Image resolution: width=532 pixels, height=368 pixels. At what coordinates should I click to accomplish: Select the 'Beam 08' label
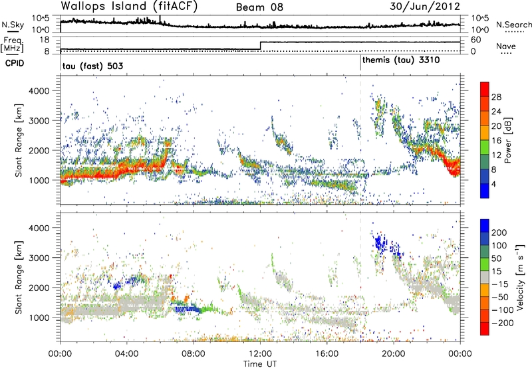[x=259, y=7]
